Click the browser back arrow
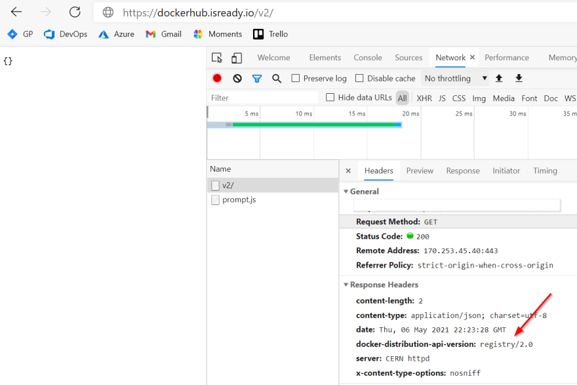This screenshot has width=577, height=385. 16,12
